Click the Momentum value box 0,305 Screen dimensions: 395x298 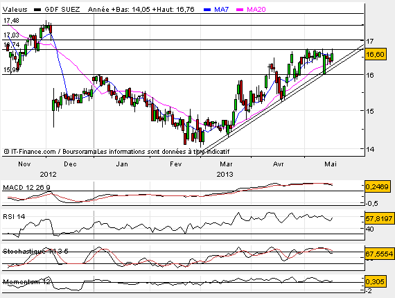click(376, 281)
